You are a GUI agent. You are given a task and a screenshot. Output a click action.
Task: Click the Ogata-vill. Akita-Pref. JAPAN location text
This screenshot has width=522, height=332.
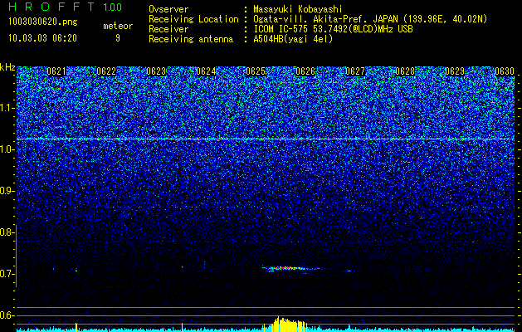point(370,19)
